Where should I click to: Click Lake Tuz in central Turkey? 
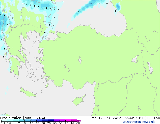pos(80,60)
